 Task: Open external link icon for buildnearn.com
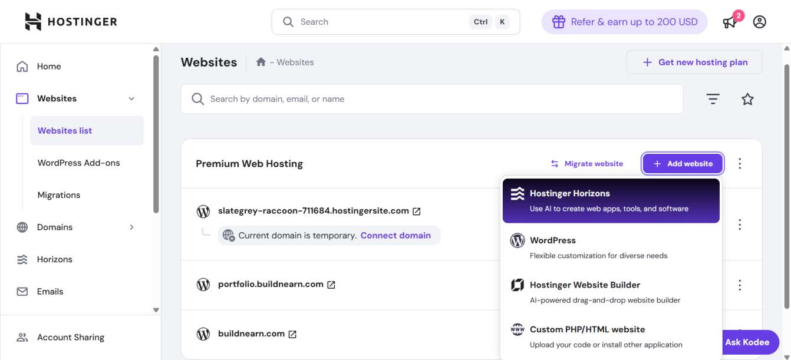click(x=292, y=334)
